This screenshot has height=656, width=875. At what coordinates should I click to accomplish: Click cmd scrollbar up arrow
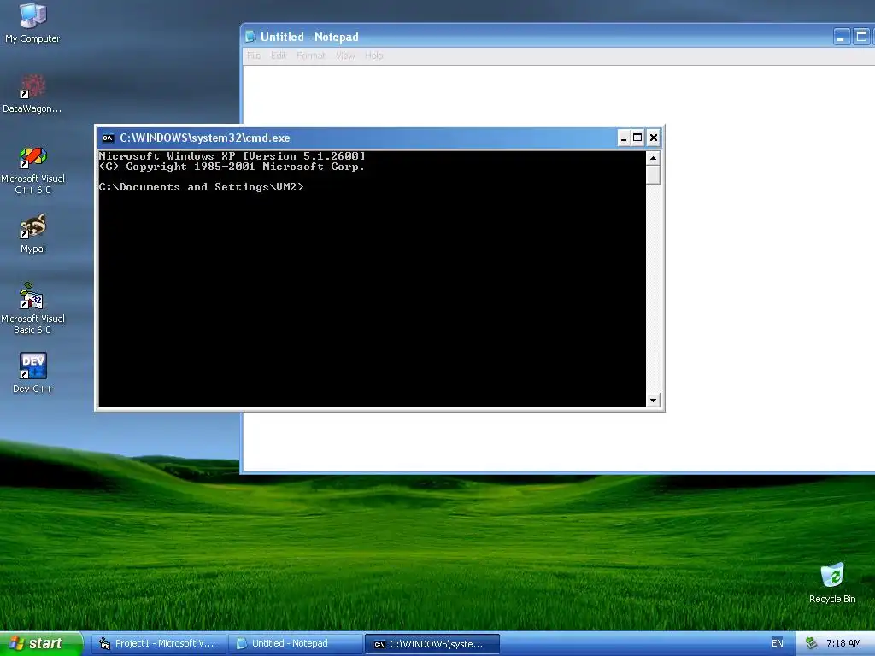tap(653, 158)
